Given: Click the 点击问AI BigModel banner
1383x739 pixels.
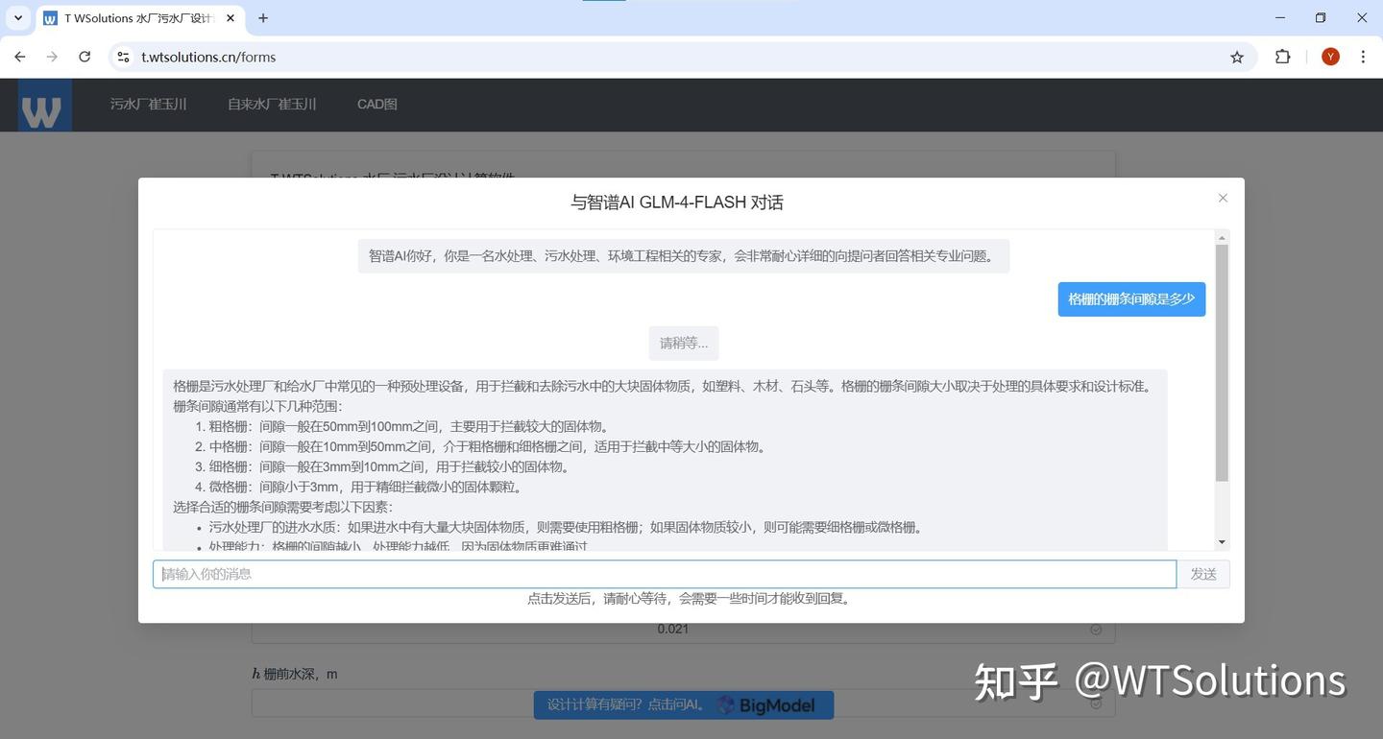Looking at the screenshot, I should pos(684,705).
